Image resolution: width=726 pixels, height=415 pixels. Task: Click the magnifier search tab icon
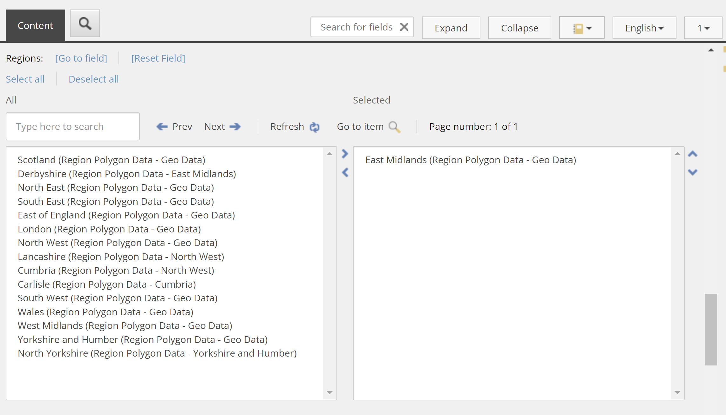(85, 23)
